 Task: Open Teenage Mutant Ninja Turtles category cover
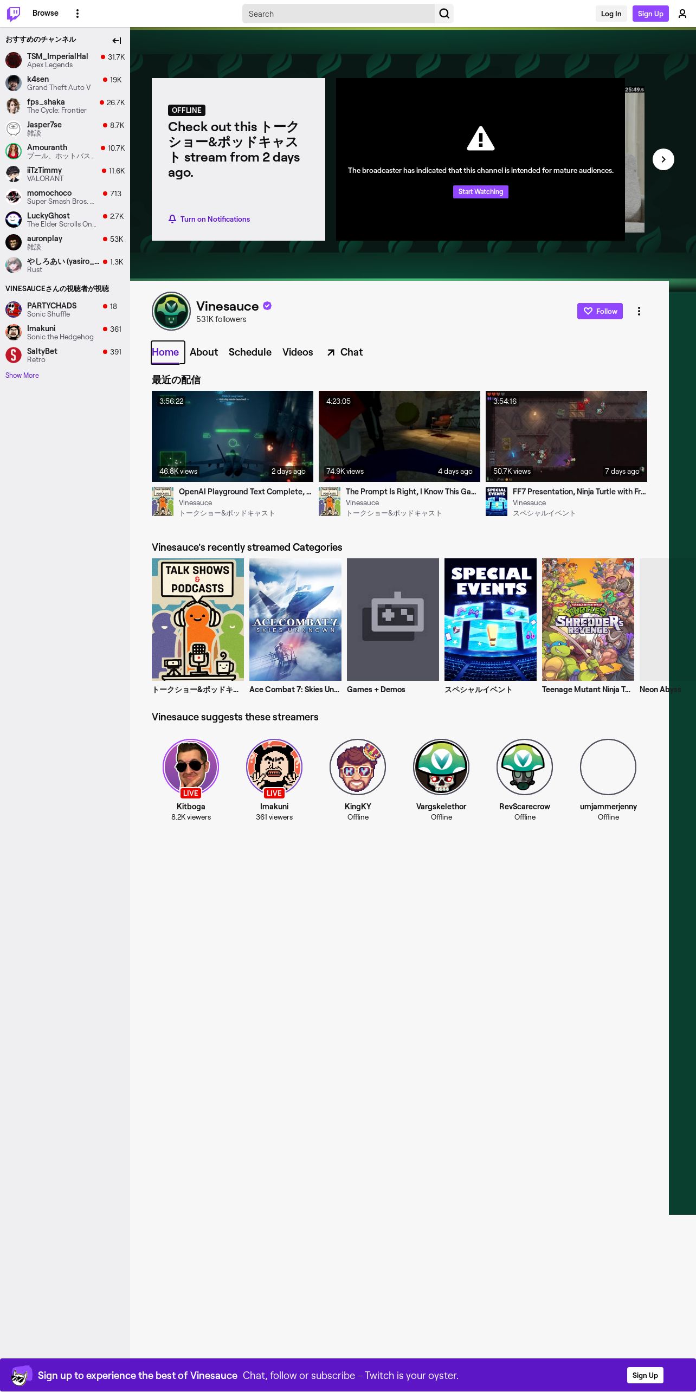tap(588, 620)
